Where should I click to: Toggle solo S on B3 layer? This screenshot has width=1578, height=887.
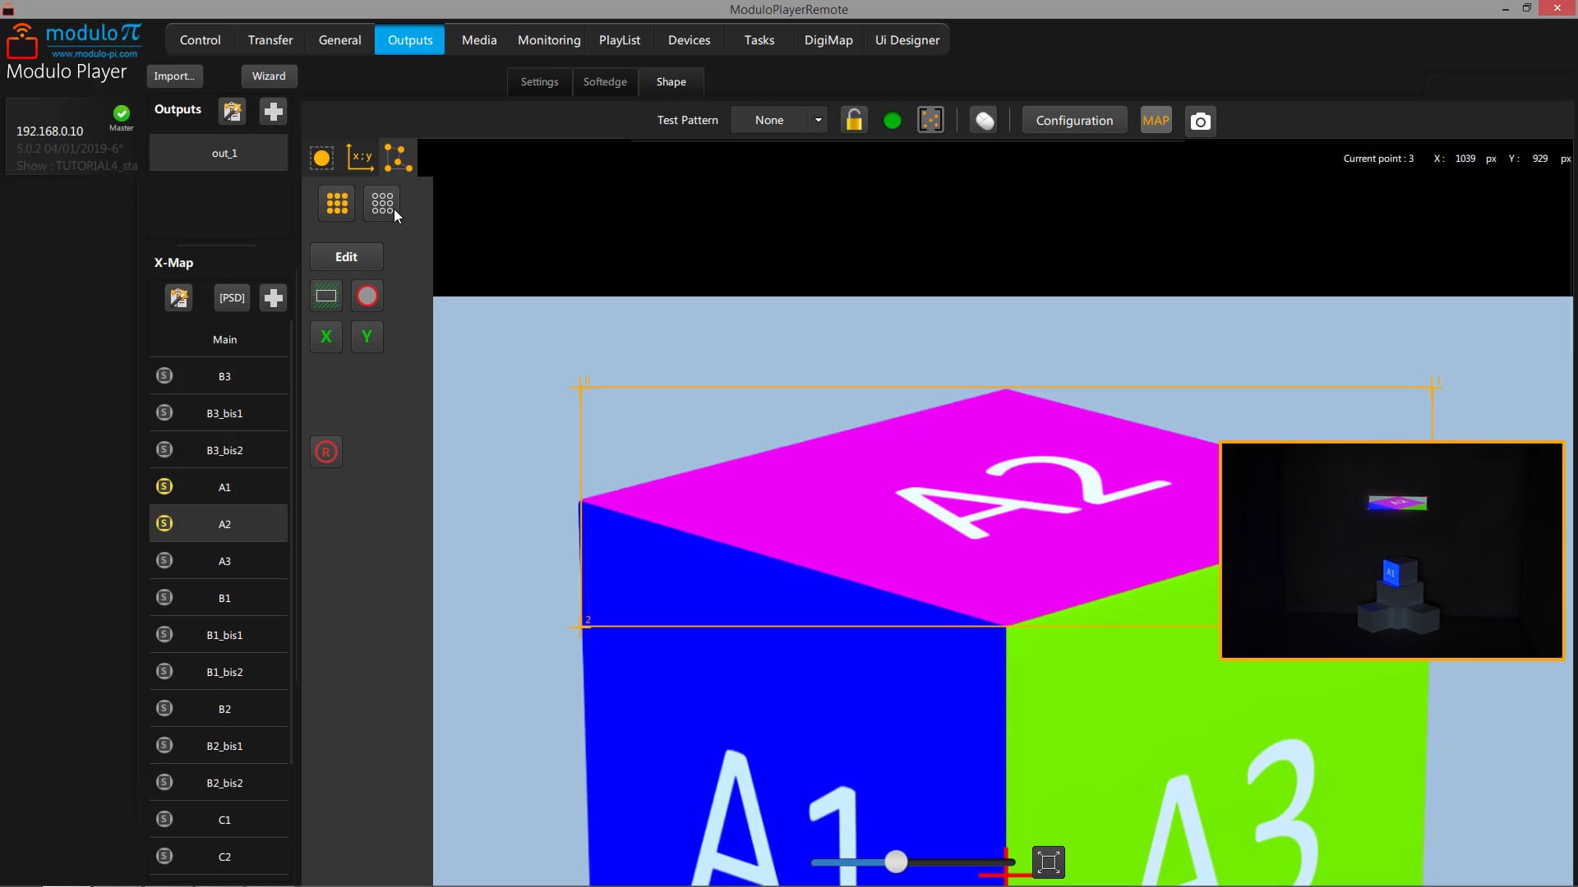click(x=164, y=375)
